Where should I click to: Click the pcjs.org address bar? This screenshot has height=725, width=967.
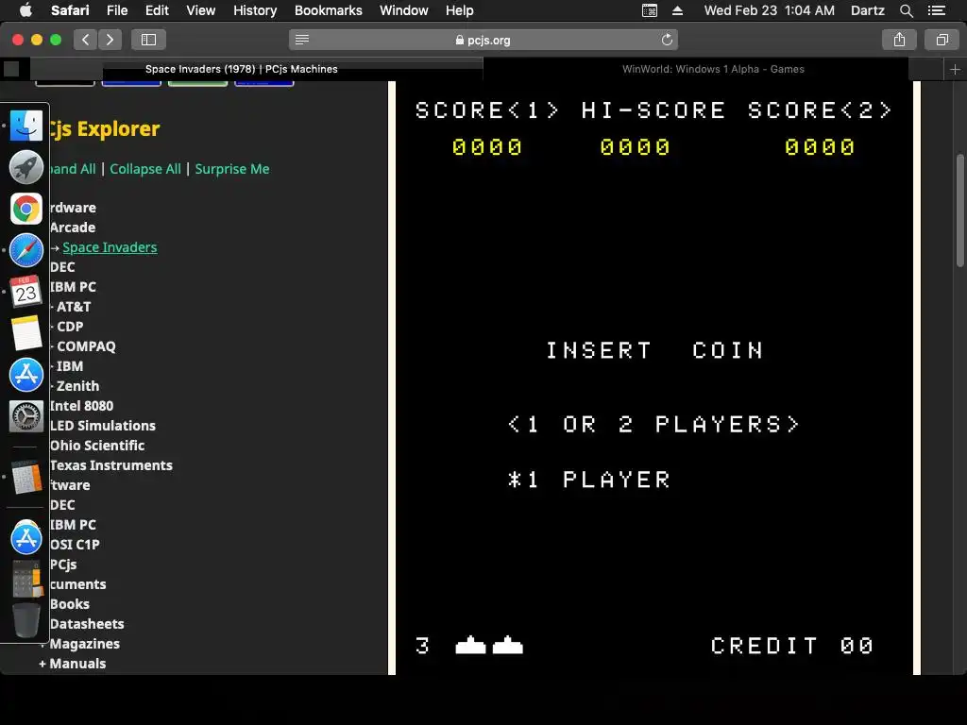click(483, 40)
